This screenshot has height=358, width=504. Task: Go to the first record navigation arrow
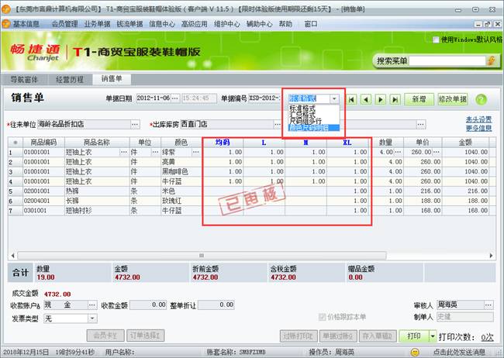point(353,99)
